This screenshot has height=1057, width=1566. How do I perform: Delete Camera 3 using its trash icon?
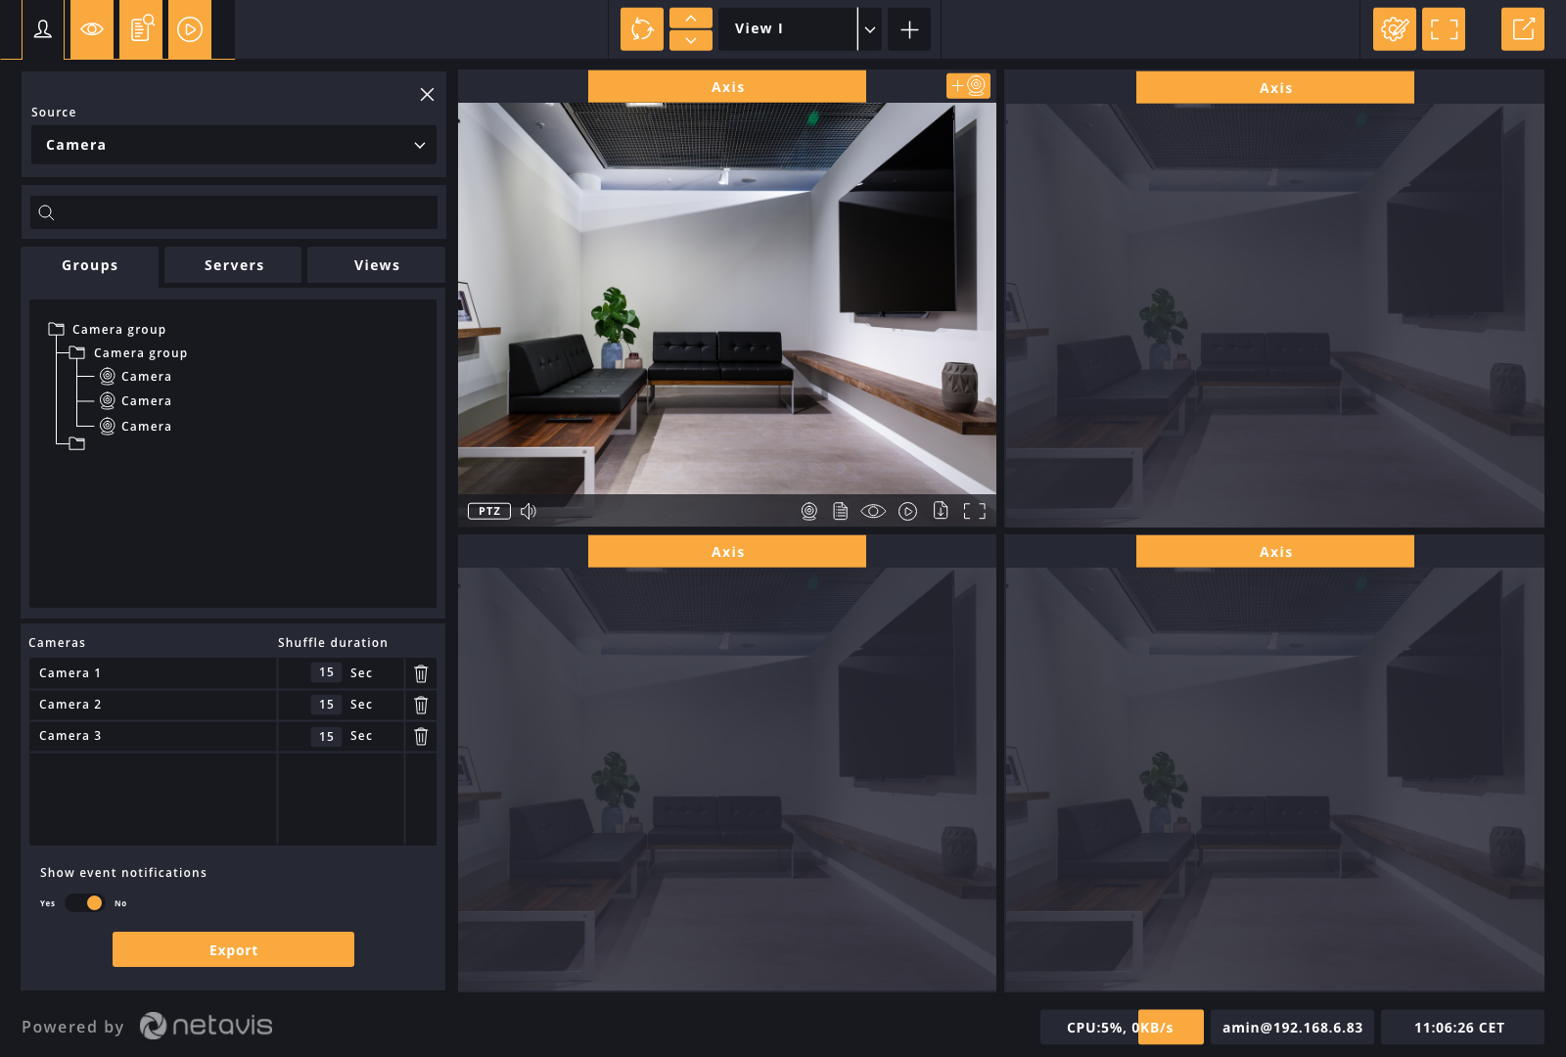pyautogui.click(x=421, y=736)
